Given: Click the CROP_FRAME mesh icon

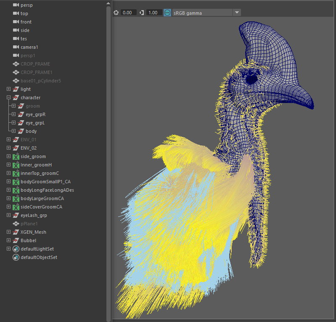Looking at the screenshot, I should [x=16, y=64].
